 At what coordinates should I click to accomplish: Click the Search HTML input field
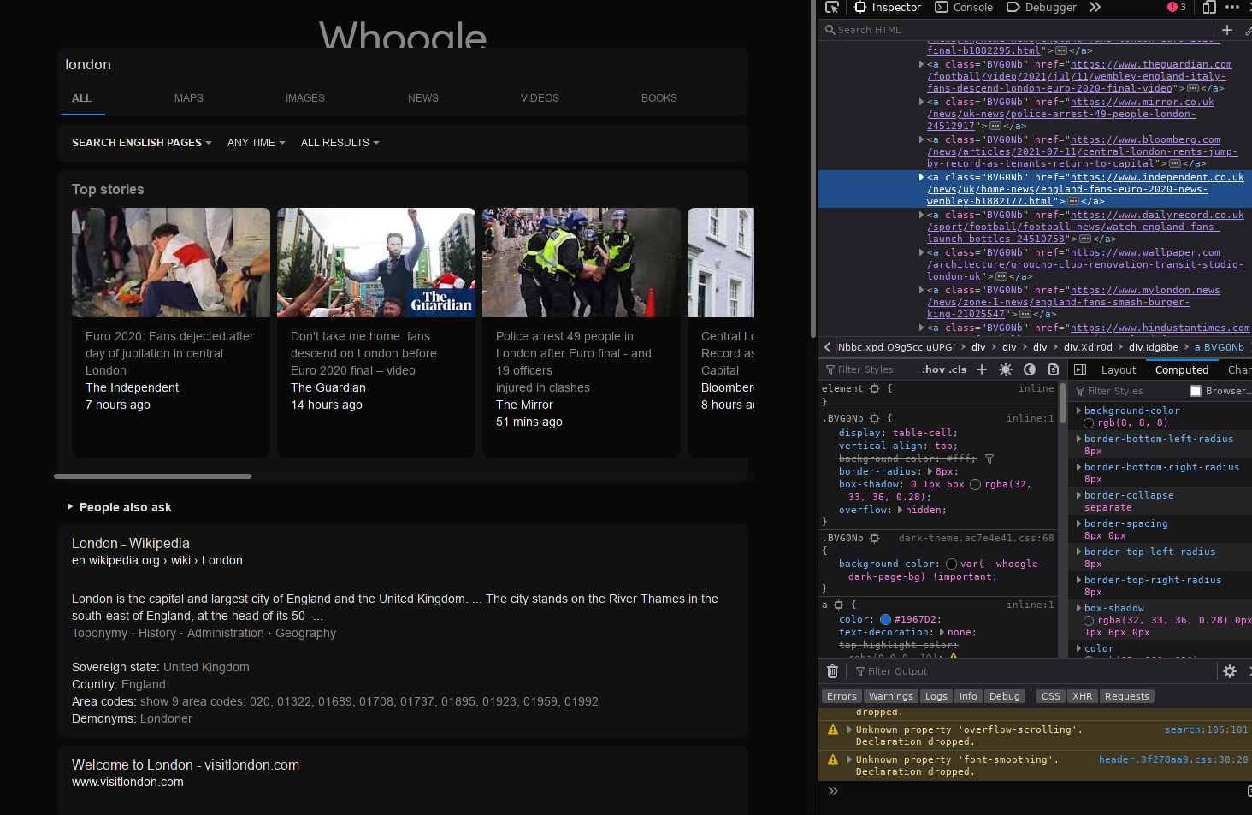click(1018, 30)
